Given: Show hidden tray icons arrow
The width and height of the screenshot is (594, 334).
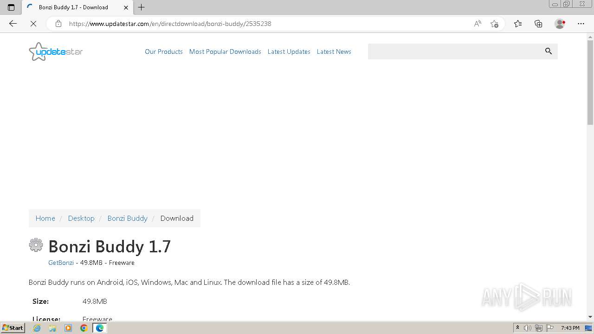Looking at the screenshot, I should click(x=517, y=328).
